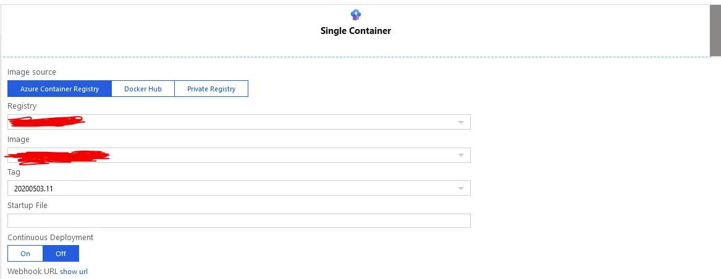The width and height of the screenshot is (721, 279).
Task: Click the Registry dropdown arrow
Action: [x=460, y=122]
